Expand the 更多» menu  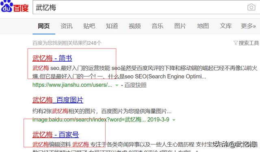[248, 26]
